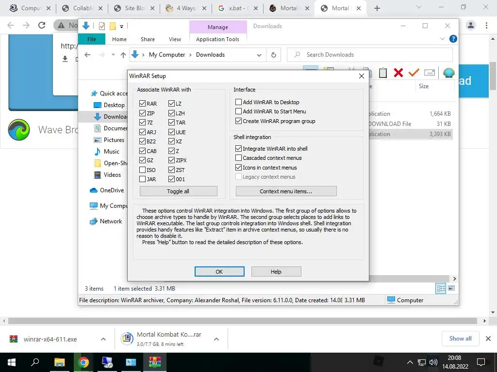Open Windows Start menu

(12, 362)
